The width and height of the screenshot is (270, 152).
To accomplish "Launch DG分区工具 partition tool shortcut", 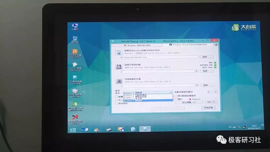I will [75, 53].
